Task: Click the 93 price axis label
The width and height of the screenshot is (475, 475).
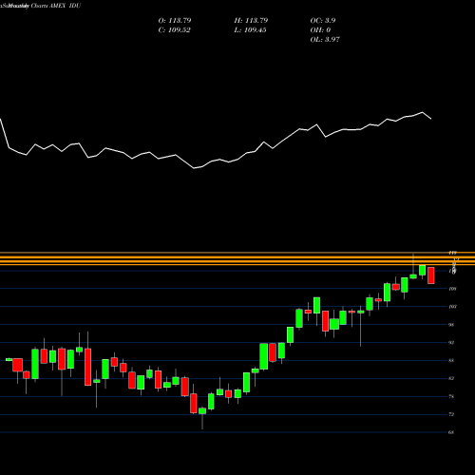Action: 451,343
